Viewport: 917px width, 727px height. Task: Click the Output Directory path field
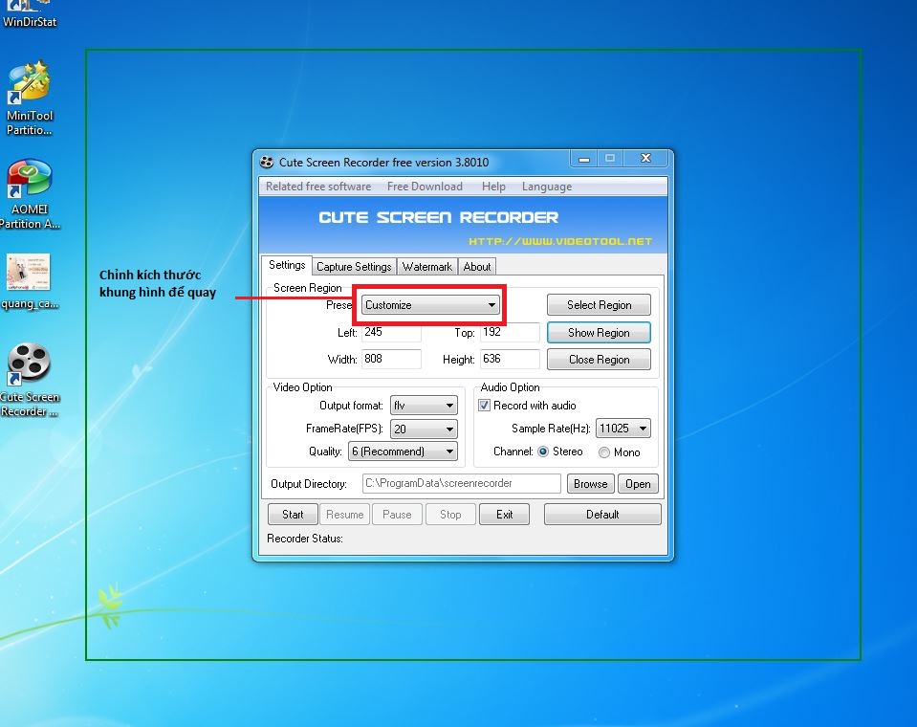click(x=462, y=484)
